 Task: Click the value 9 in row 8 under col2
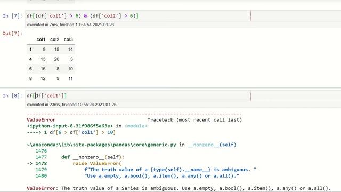[58, 78]
